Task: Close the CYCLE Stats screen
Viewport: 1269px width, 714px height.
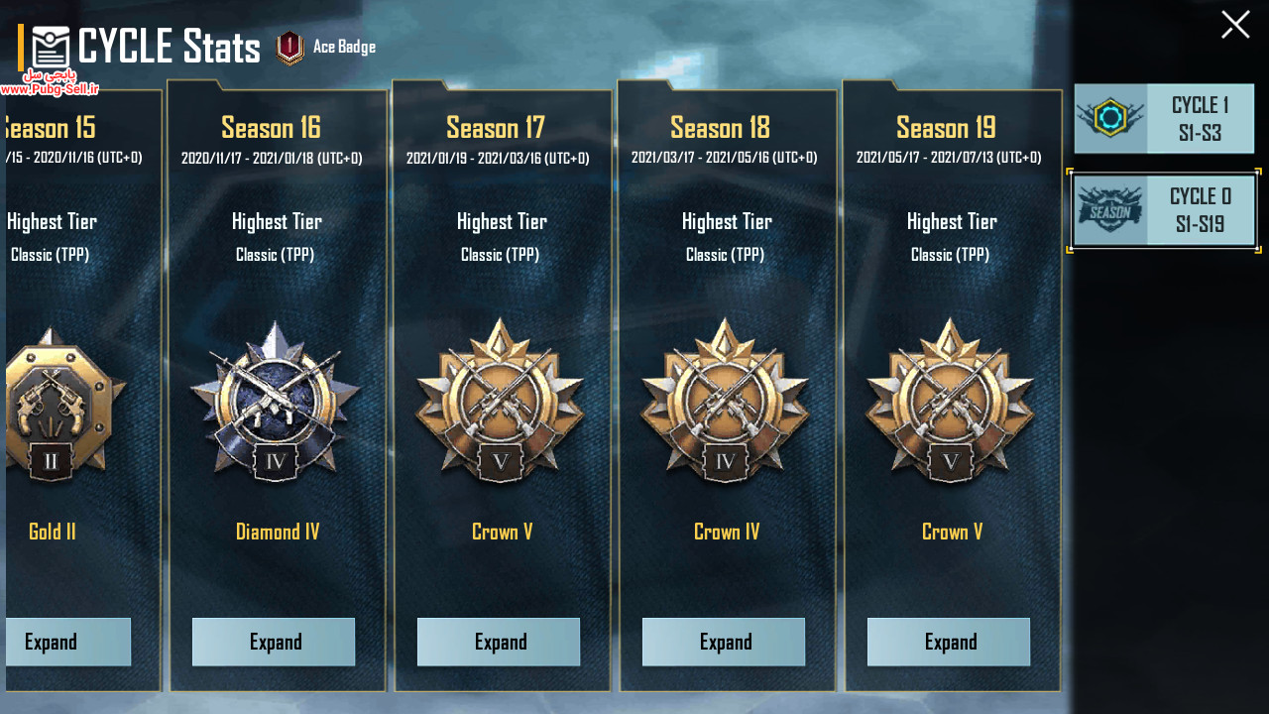Action: [x=1235, y=24]
